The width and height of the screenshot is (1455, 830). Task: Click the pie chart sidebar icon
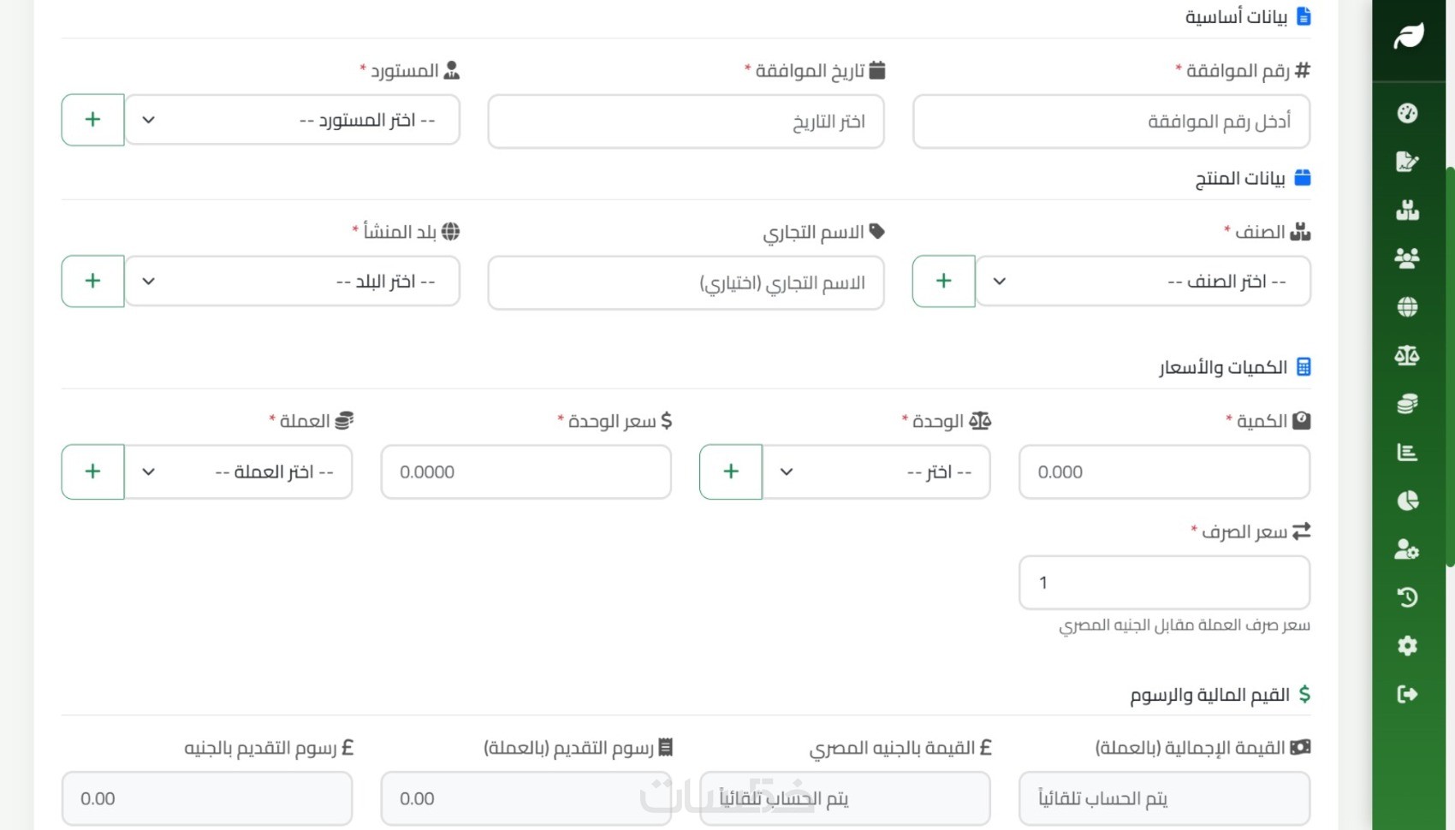tap(1407, 501)
